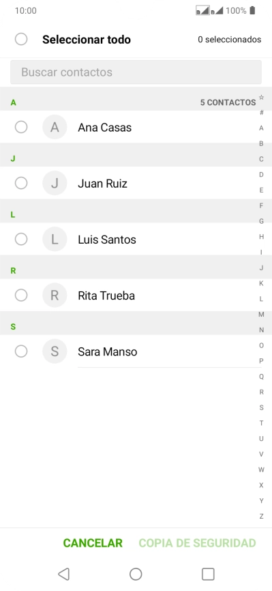Mark the checkbox for Sara Manso

(21, 351)
